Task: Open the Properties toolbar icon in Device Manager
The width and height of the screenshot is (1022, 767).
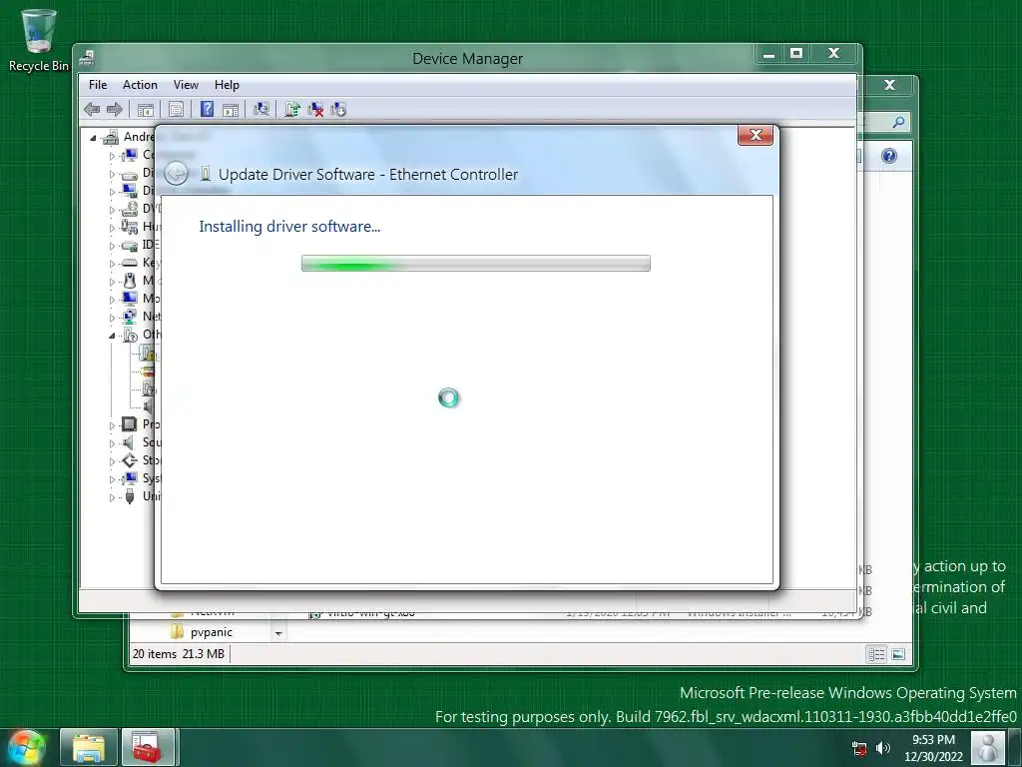Action: [x=176, y=110]
